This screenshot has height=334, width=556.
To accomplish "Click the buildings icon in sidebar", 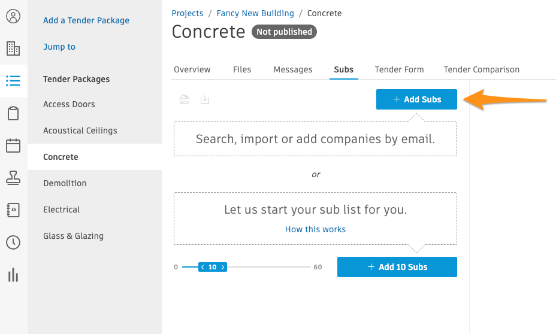I will [13, 48].
